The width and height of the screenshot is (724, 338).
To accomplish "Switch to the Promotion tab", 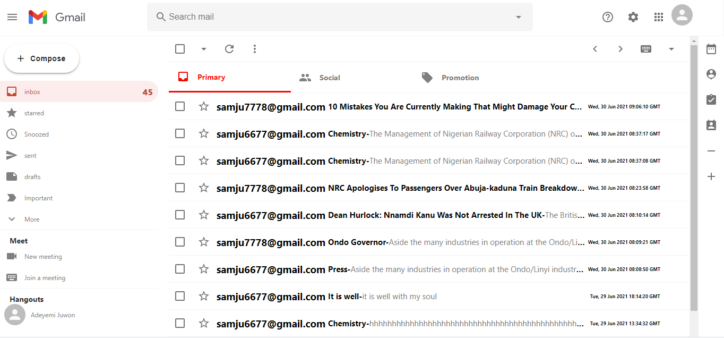I will coord(460,78).
